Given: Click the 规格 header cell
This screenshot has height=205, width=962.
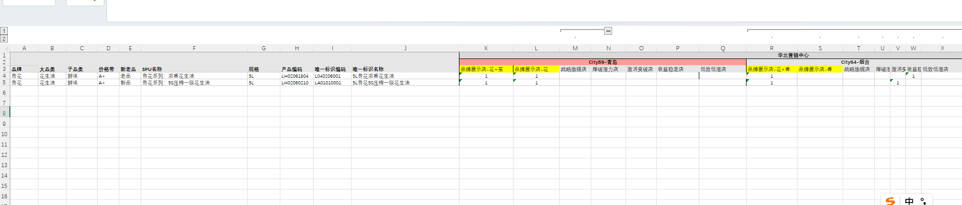Looking at the screenshot, I should click(x=263, y=69).
